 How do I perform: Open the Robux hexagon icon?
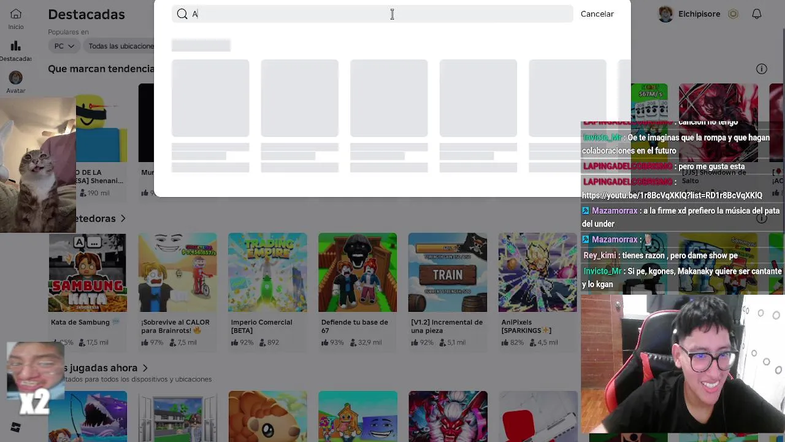click(x=733, y=14)
